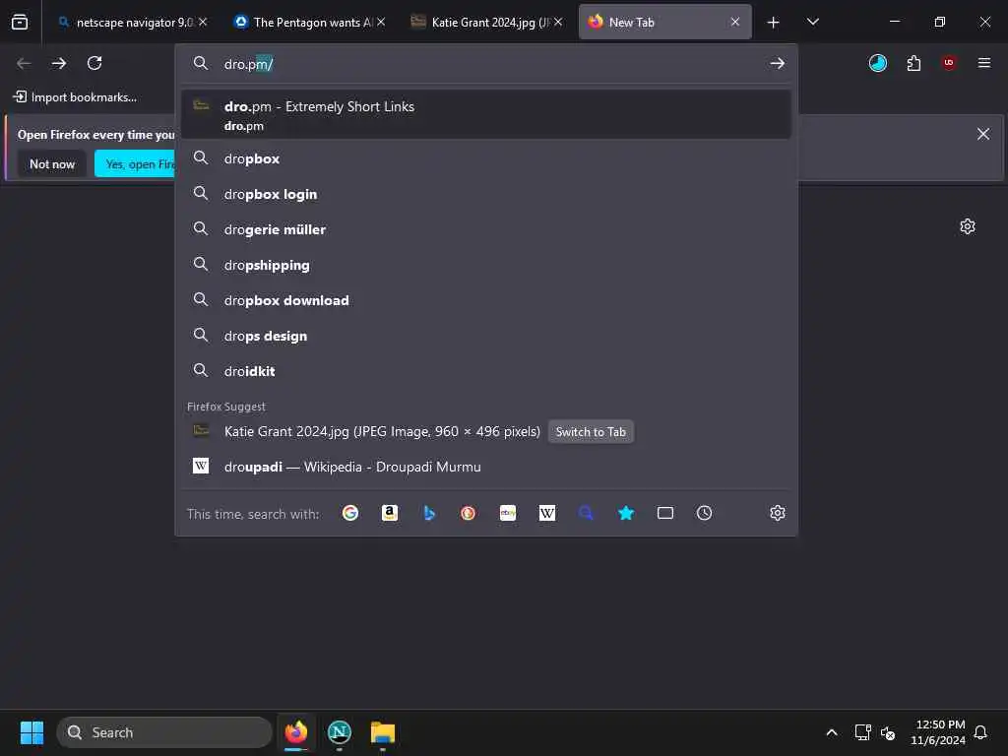Select the New Tab tab

tap(664, 22)
